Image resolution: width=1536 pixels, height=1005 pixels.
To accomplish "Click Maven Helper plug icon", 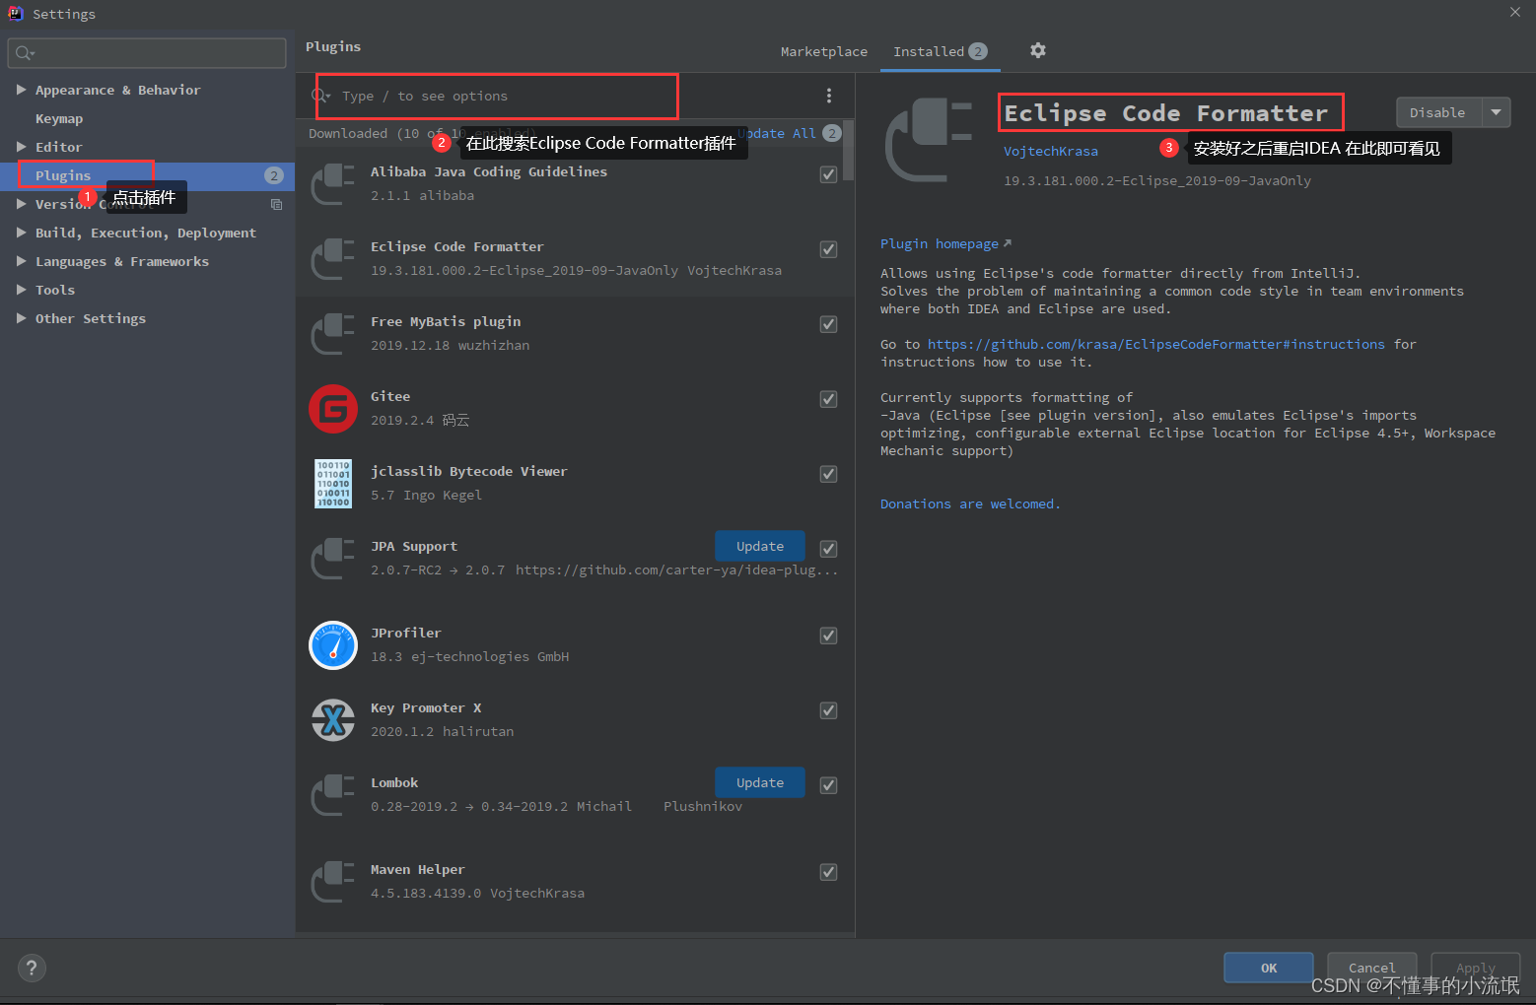I will point(333,882).
